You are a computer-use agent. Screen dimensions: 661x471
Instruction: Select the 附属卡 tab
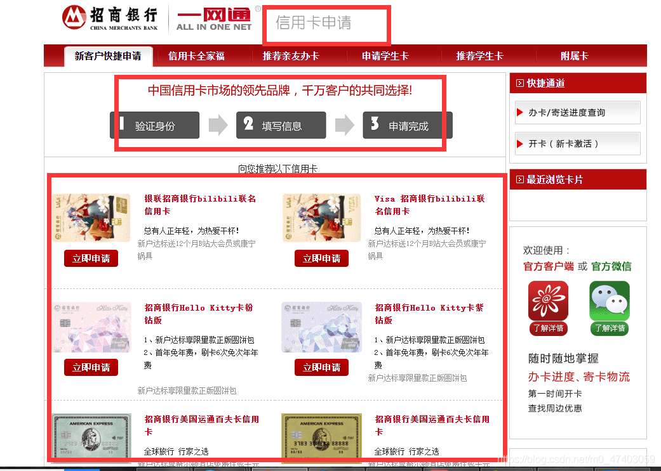coord(574,56)
